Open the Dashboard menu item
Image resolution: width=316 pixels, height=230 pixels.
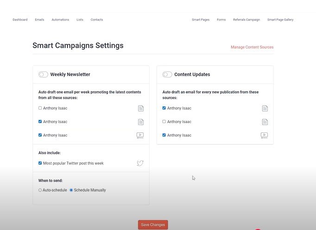point(20,20)
